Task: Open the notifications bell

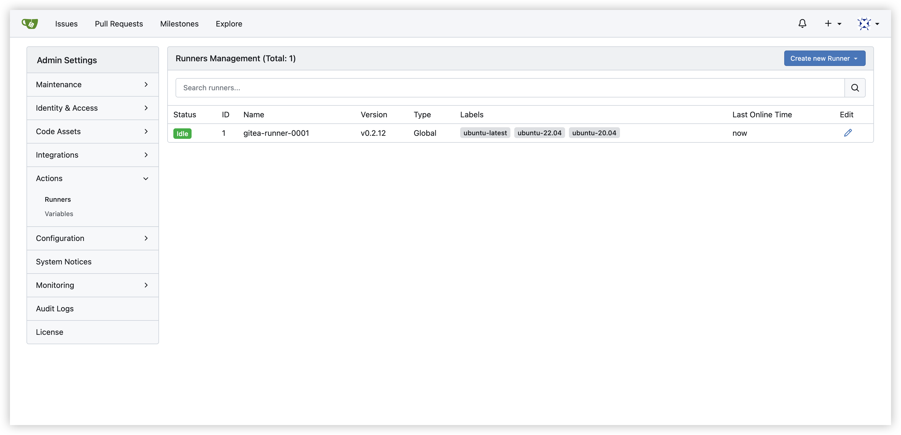Action: tap(802, 23)
